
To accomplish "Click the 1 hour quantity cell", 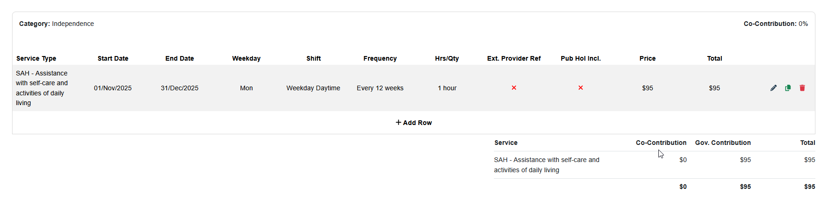I will 447,88.
